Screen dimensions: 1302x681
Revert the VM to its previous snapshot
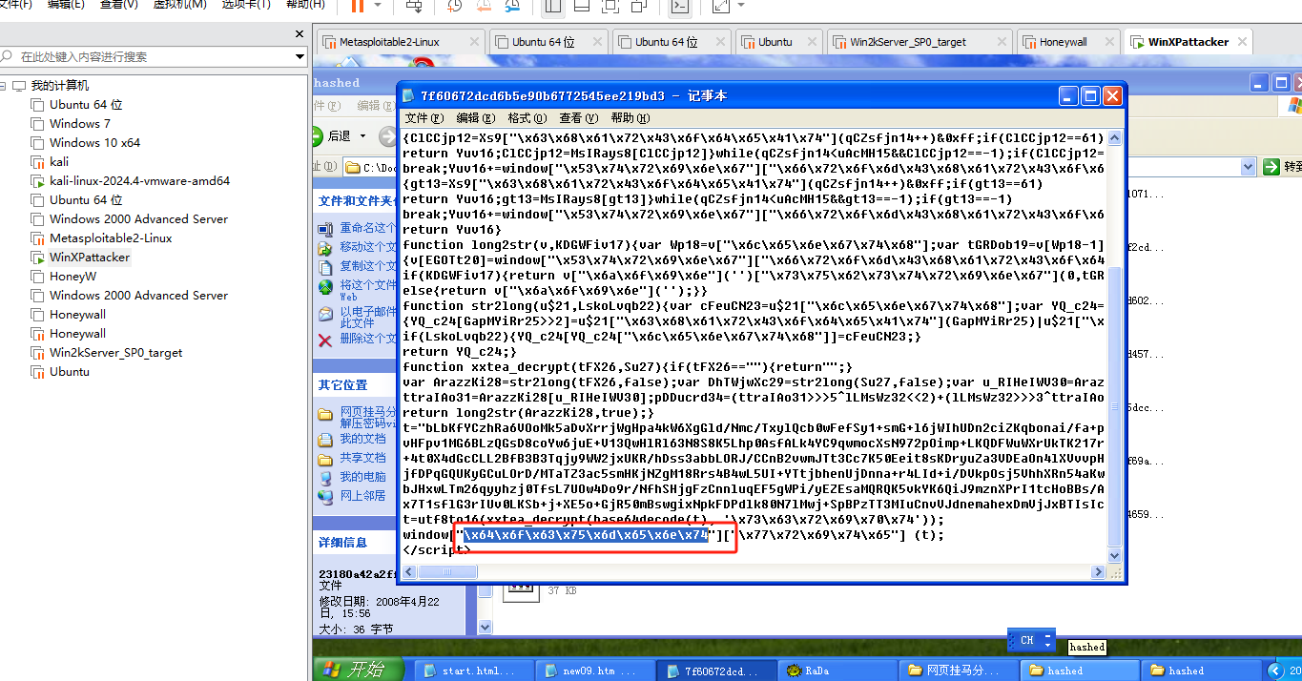(484, 6)
